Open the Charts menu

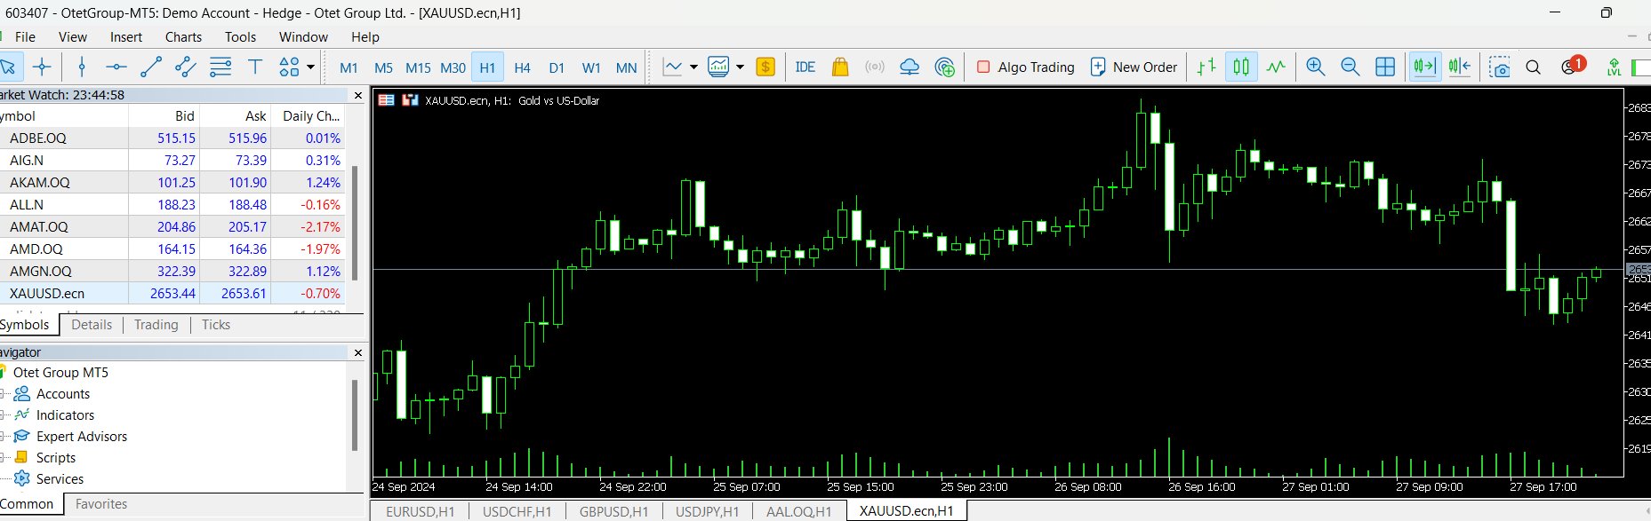point(183,36)
